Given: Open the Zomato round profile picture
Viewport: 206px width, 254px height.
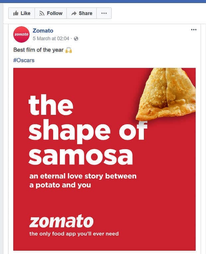Looking at the screenshot, I should tap(22, 34).
